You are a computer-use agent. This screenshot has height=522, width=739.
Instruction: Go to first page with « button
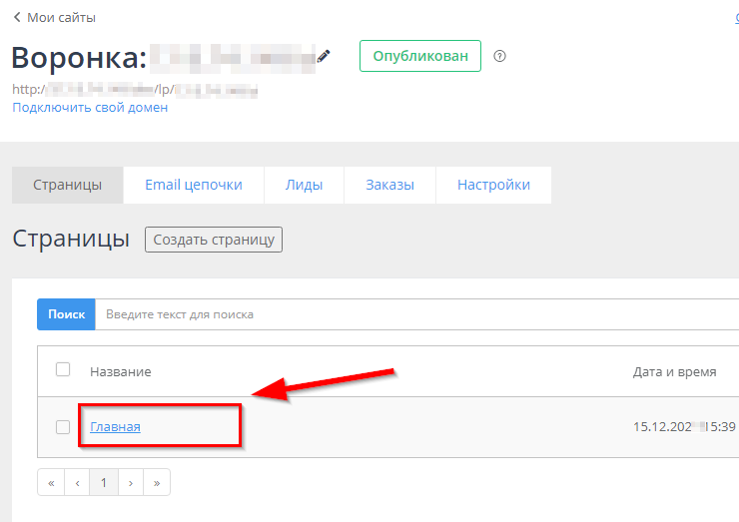pos(51,483)
